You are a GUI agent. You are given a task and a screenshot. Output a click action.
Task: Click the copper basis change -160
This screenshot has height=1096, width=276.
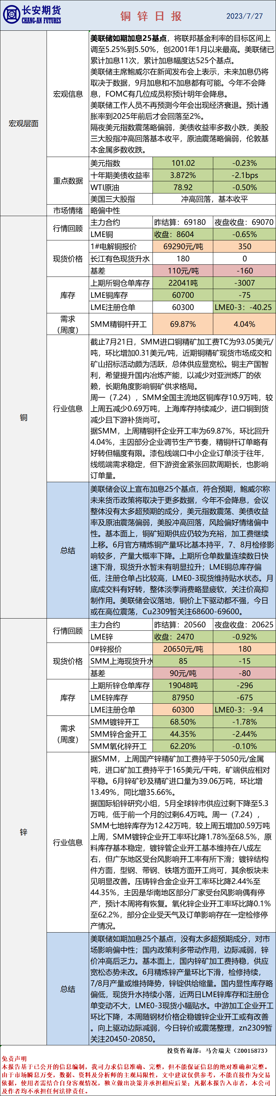pyautogui.click(x=245, y=270)
